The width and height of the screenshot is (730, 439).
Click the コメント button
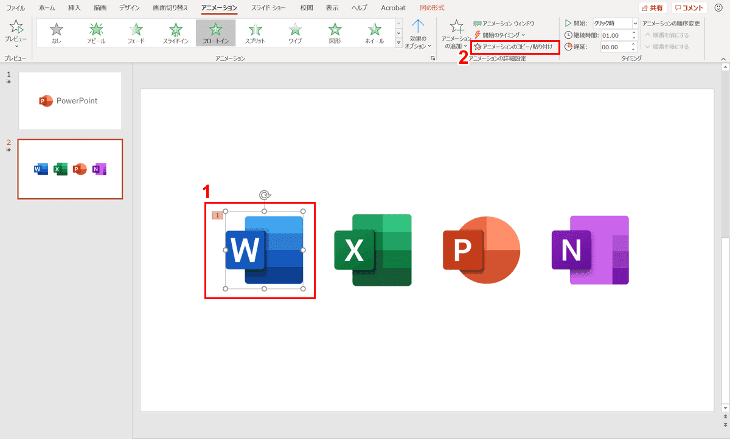point(689,8)
